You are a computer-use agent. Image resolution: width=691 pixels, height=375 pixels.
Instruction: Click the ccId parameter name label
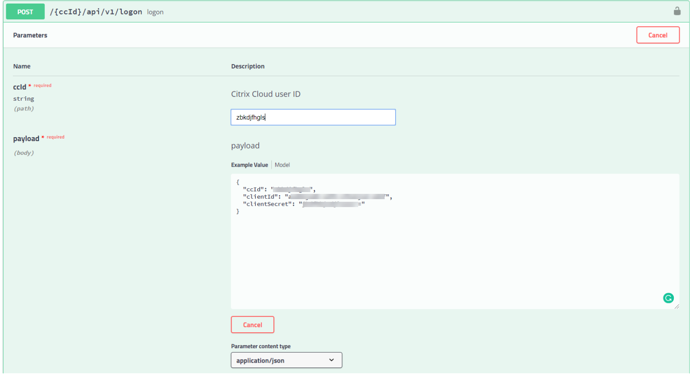pyautogui.click(x=19, y=87)
